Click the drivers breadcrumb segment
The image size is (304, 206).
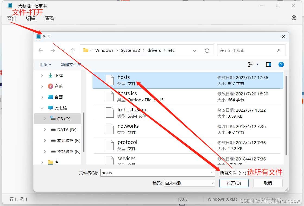click(x=154, y=50)
